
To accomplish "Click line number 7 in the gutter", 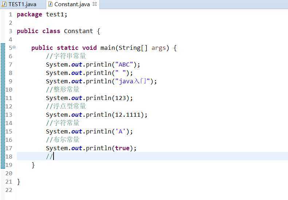I will (x=11, y=64).
